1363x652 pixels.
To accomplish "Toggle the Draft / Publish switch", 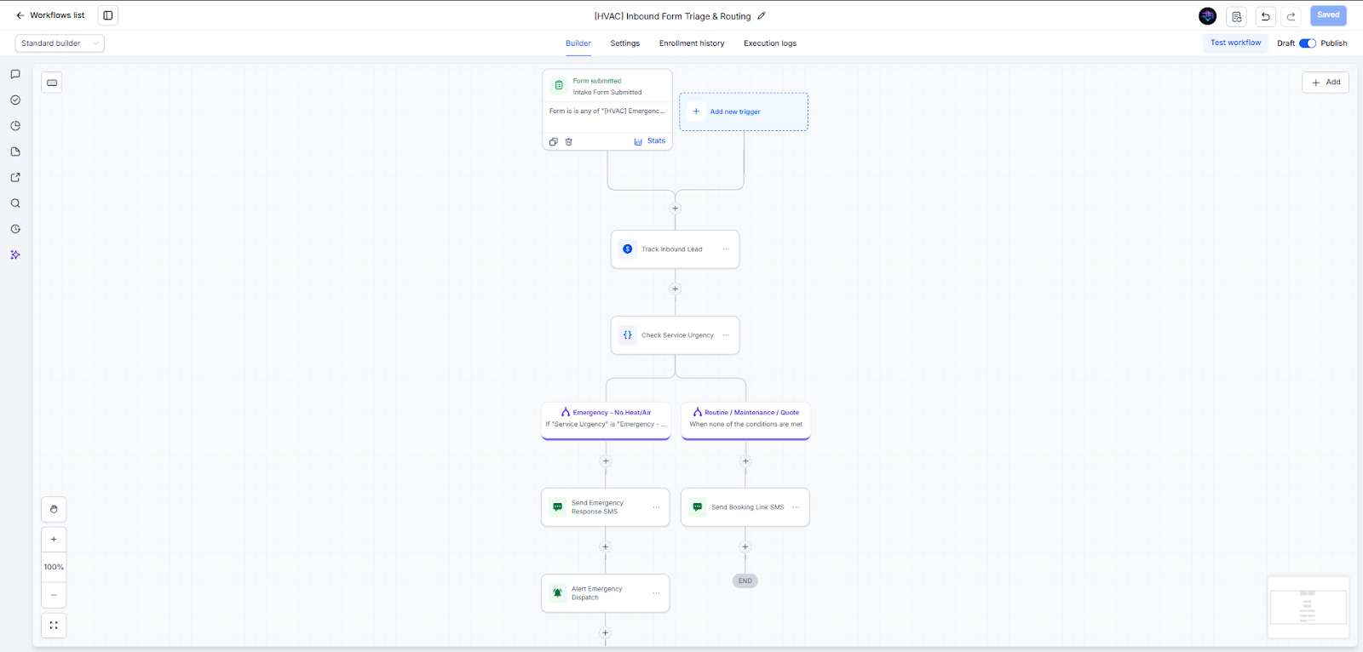I will 1308,43.
